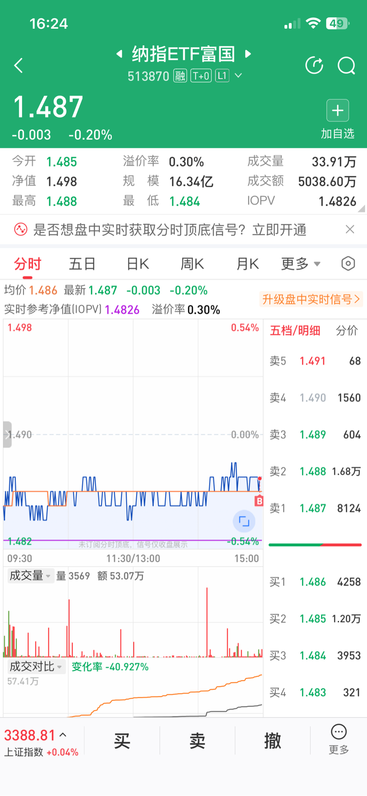
Task: Select 卖3 price 1.489
Action: tap(313, 435)
